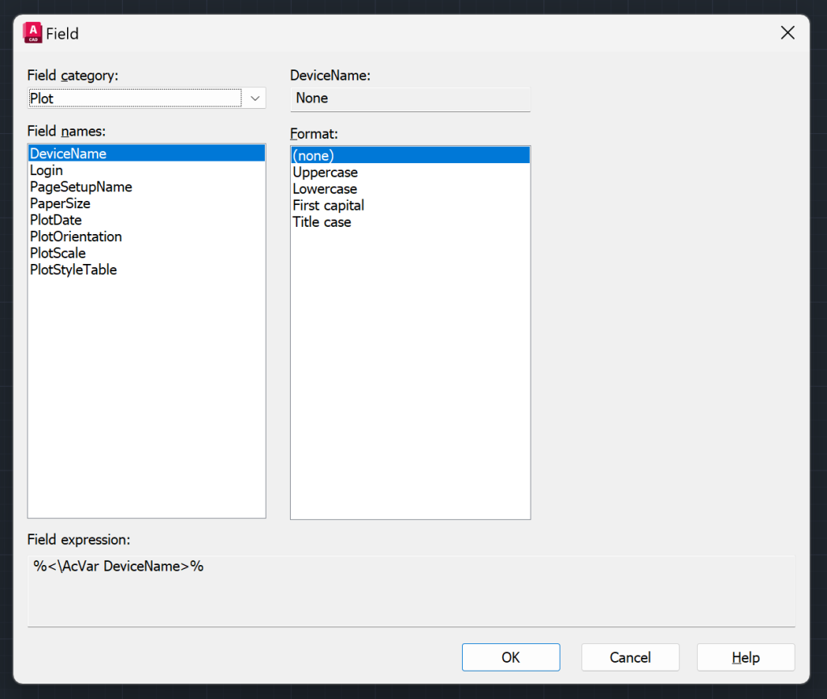Cancel the Field dialog
This screenshot has height=699, width=827.
[630, 657]
